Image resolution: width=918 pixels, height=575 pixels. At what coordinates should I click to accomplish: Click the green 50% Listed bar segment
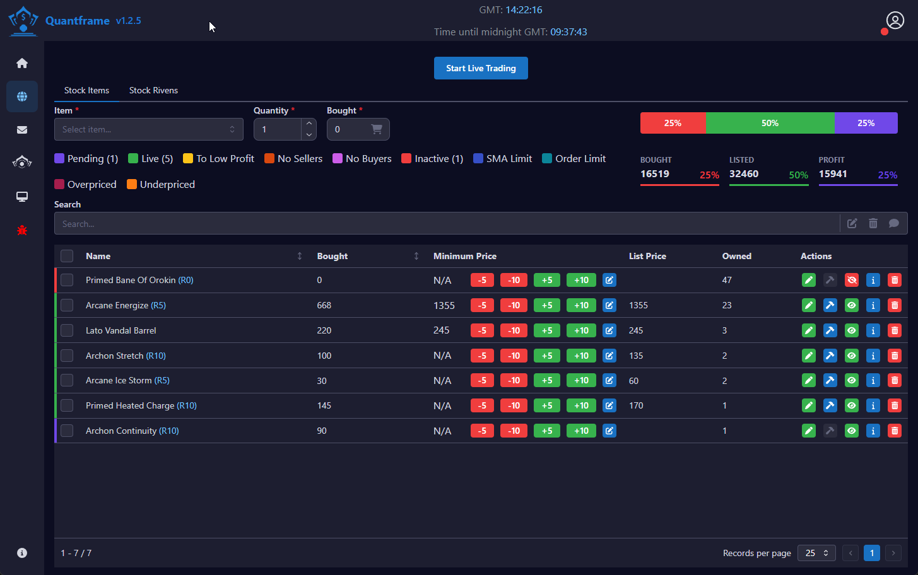pos(770,123)
